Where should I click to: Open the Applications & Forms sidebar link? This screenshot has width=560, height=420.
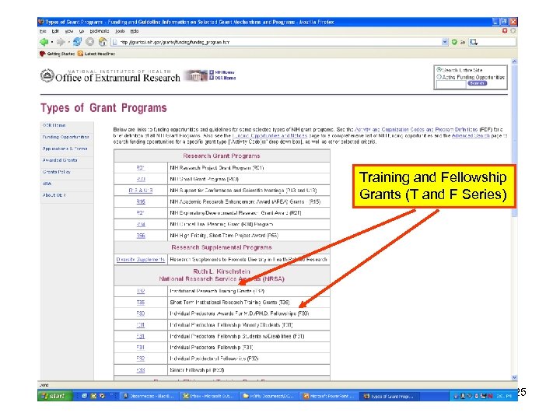pos(65,149)
